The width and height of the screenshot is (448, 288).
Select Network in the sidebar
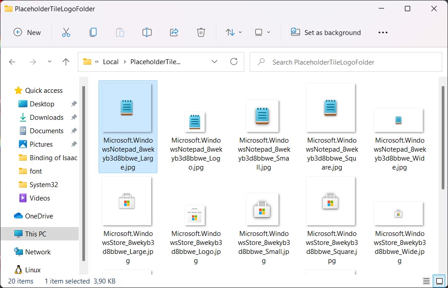click(x=32, y=252)
